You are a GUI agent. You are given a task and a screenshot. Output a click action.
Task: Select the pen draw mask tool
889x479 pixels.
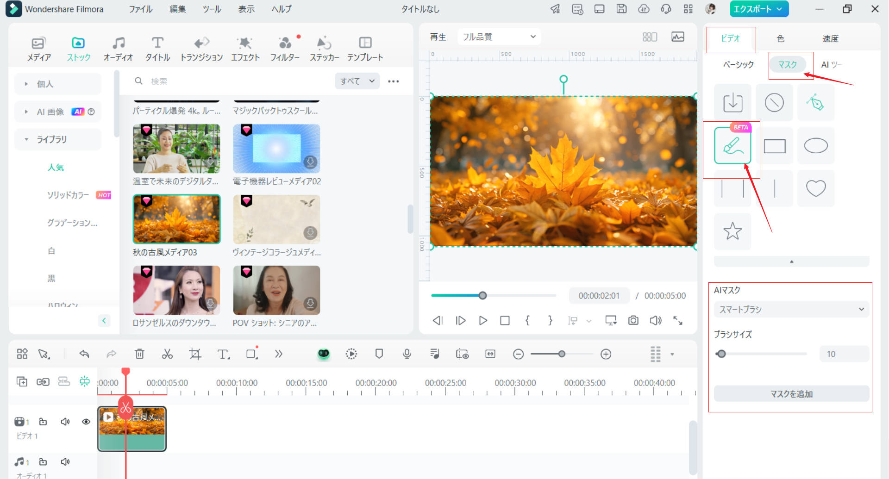(x=816, y=102)
